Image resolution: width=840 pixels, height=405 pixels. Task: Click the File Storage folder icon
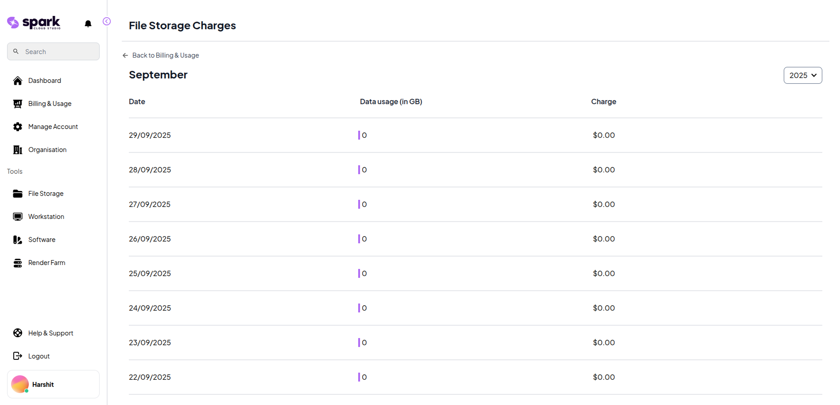tap(18, 194)
